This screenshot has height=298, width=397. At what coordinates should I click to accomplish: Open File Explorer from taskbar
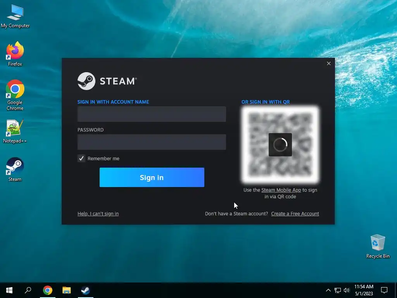click(x=67, y=290)
